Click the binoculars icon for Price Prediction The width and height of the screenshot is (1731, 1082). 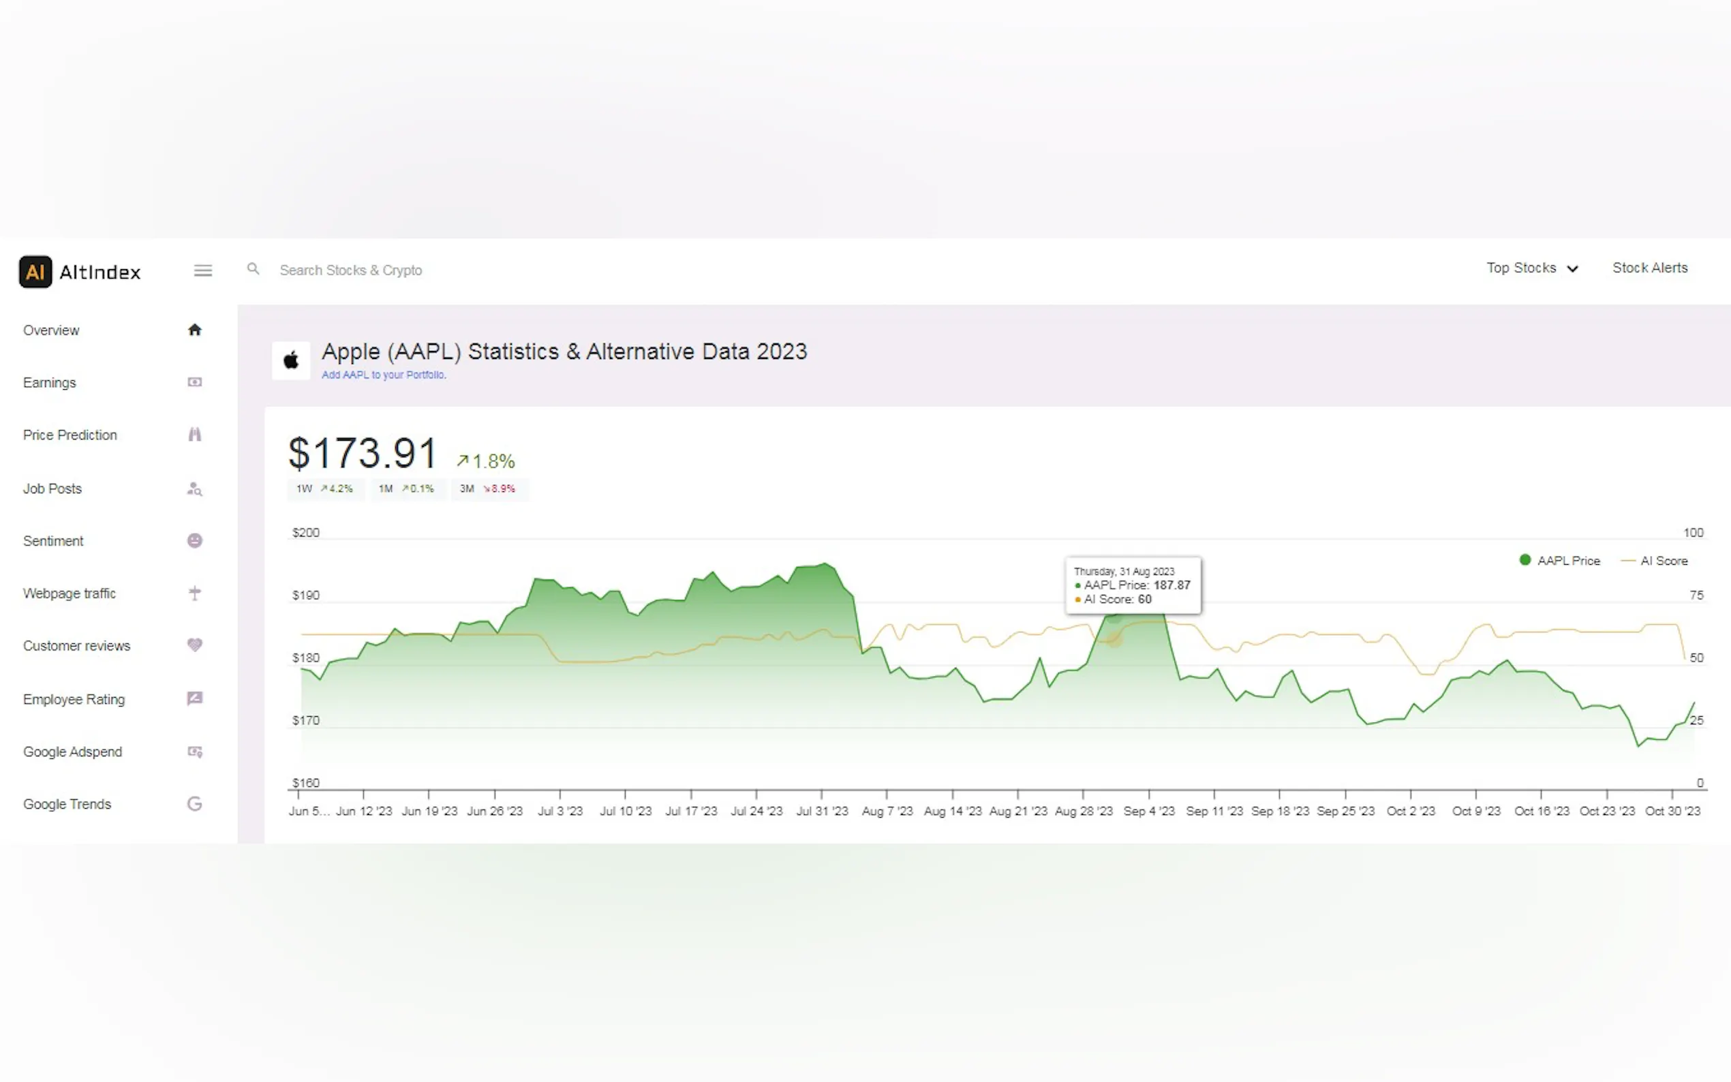[195, 435]
